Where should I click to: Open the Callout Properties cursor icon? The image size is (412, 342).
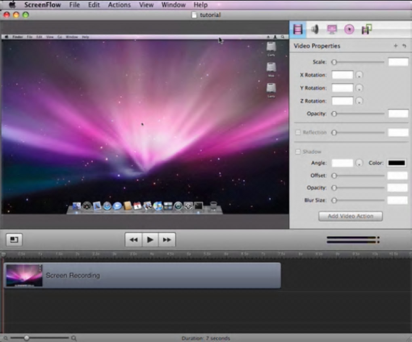(x=349, y=29)
